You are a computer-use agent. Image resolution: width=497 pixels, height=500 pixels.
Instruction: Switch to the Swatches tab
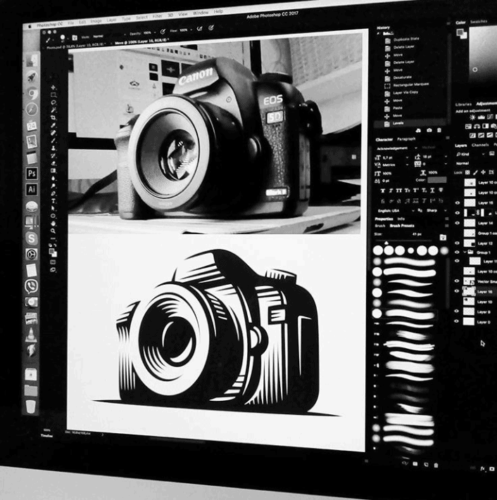[x=479, y=21]
